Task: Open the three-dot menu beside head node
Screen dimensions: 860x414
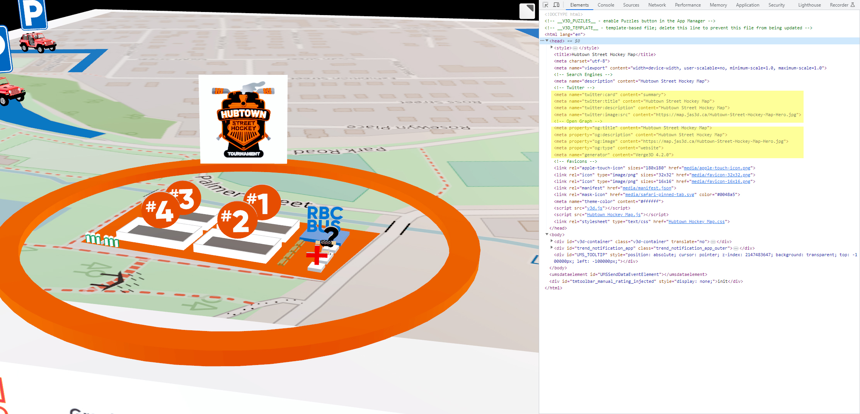Action: [x=542, y=41]
